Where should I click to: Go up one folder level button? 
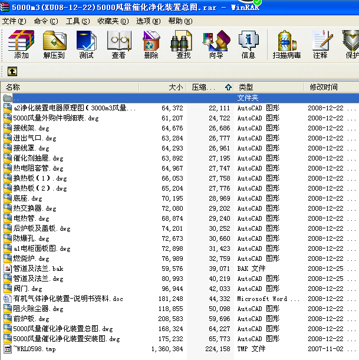(x=12, y=71)
